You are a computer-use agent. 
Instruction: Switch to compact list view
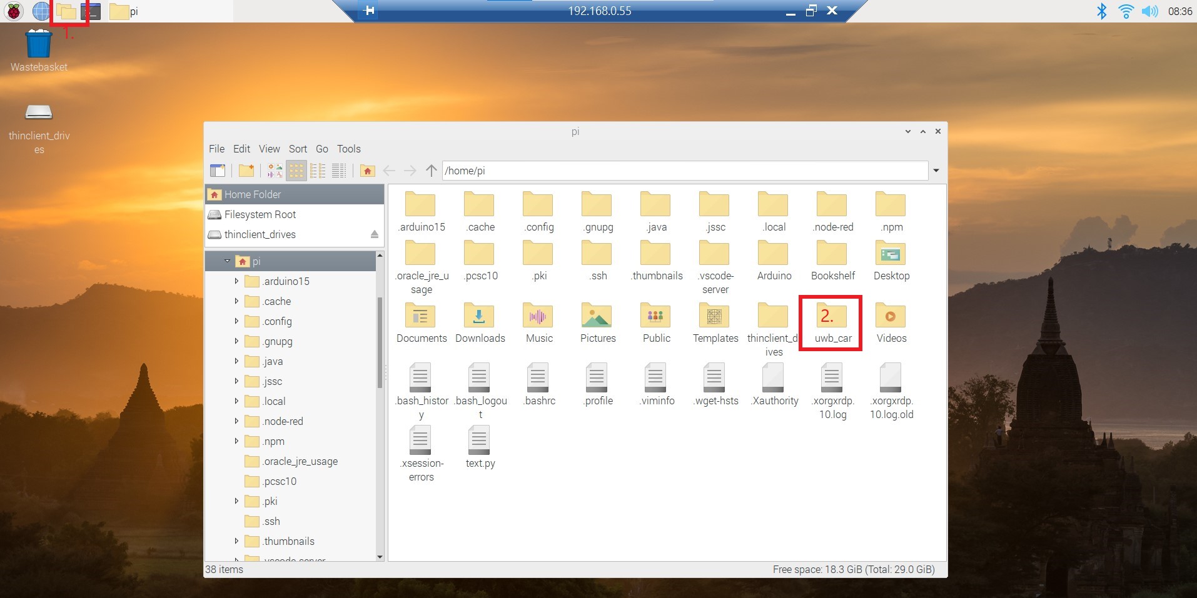click(x=318, y=171)
